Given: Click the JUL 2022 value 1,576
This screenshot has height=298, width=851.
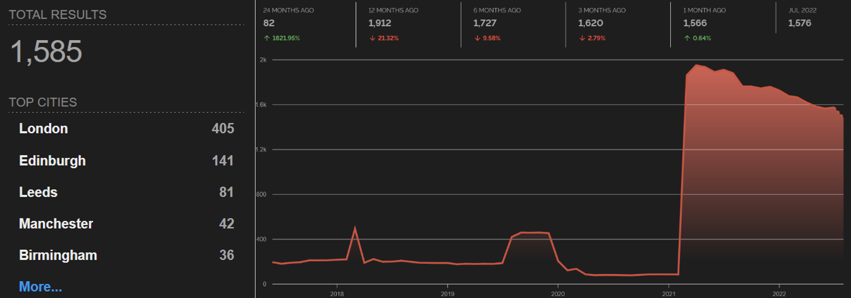Looking at the screenshot, I should (799, 23).
